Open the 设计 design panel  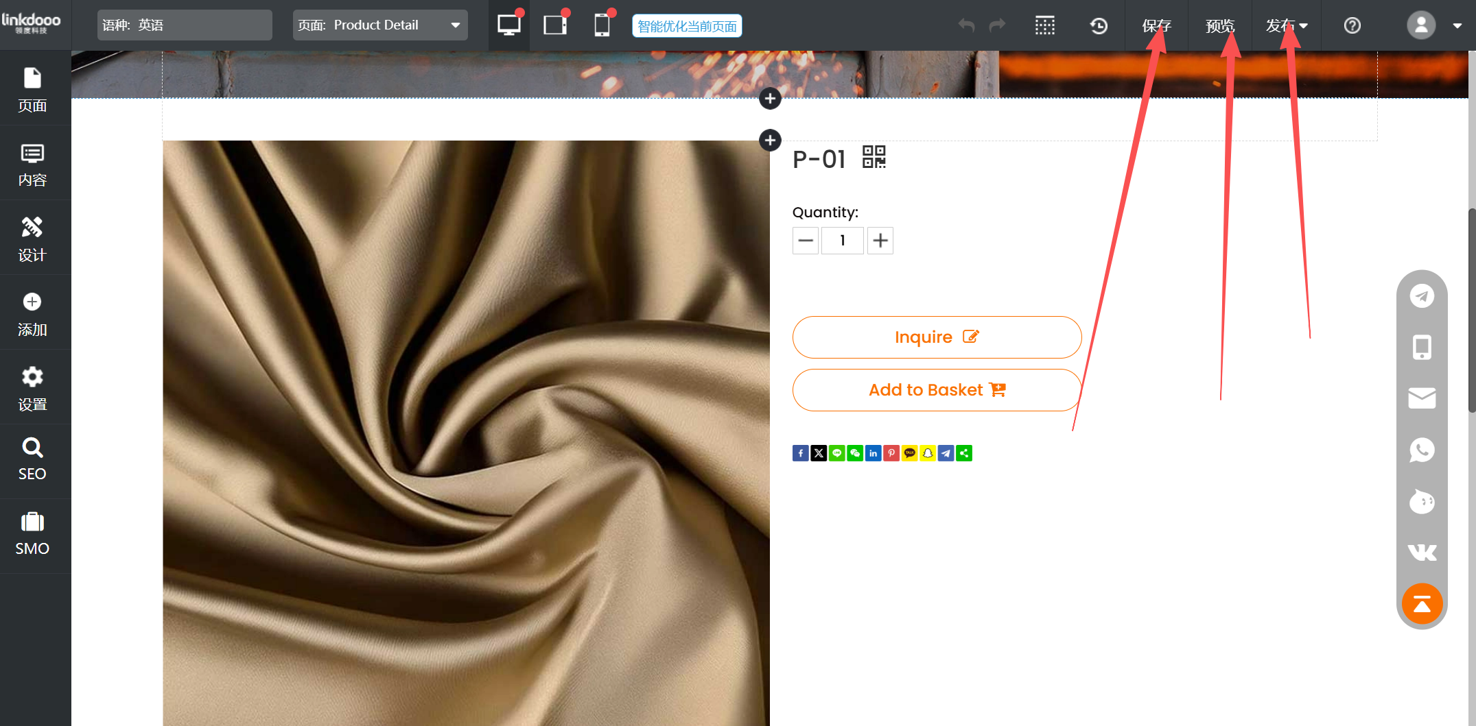pos(32,239)
